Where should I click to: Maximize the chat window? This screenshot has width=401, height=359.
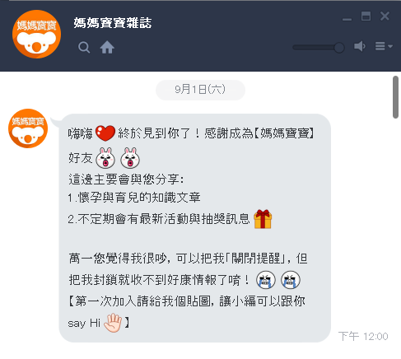pyautogui.click(x=366, y=16)
